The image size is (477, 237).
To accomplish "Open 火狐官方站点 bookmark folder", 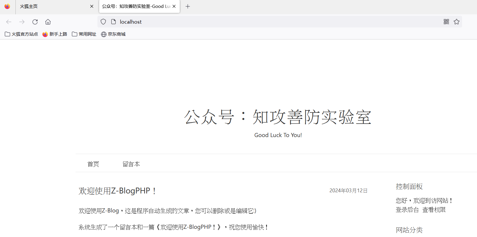I will (21, 34).
